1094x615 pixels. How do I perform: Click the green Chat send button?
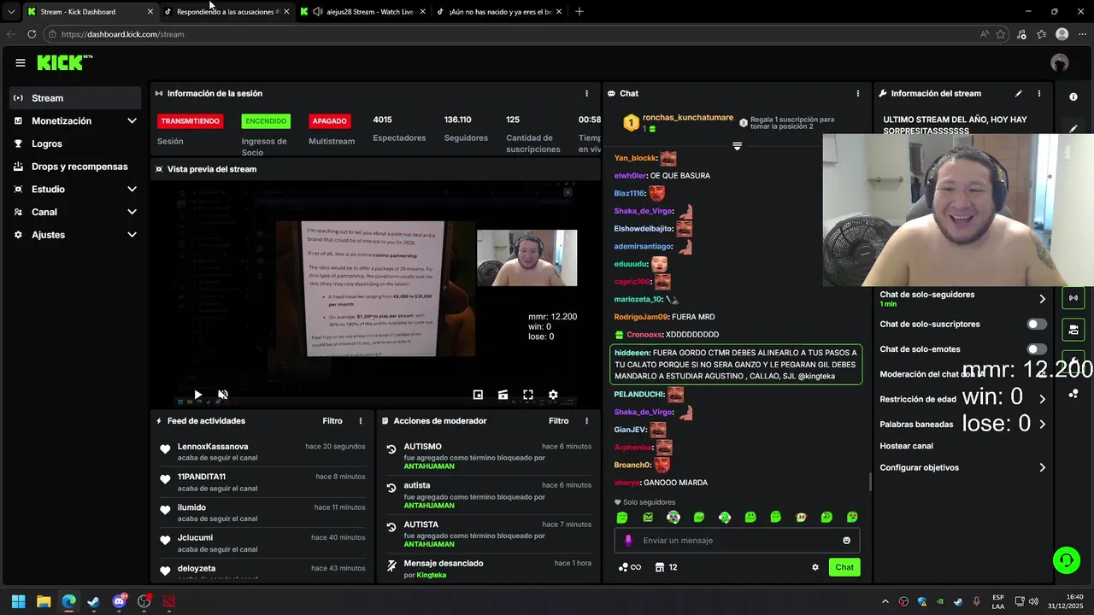[x=844, y=567]
